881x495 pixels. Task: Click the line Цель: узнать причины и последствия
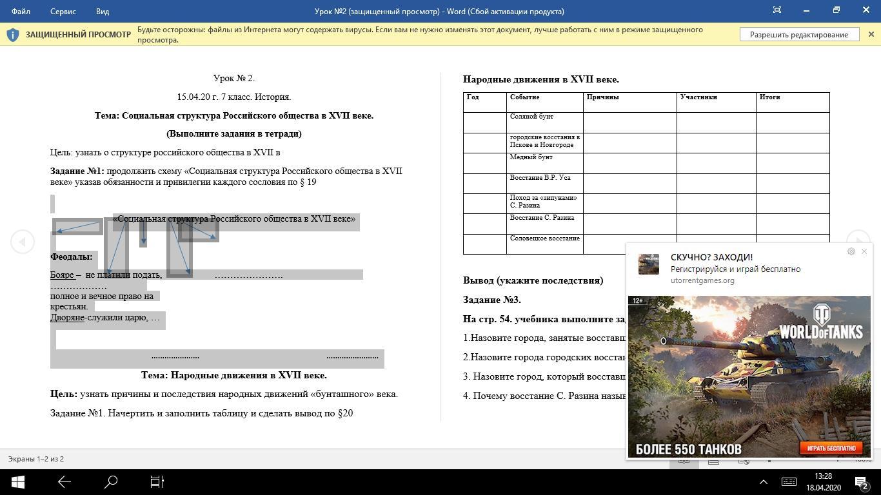click(x=224, y=394)
